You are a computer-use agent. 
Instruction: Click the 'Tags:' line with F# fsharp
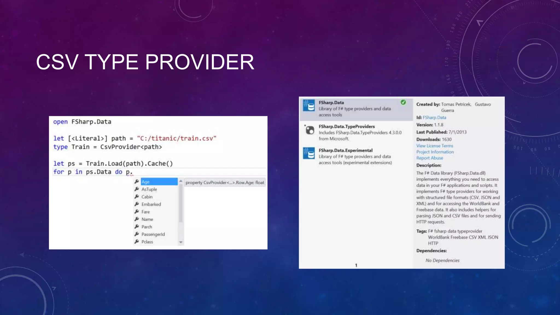tap(449, 231)
